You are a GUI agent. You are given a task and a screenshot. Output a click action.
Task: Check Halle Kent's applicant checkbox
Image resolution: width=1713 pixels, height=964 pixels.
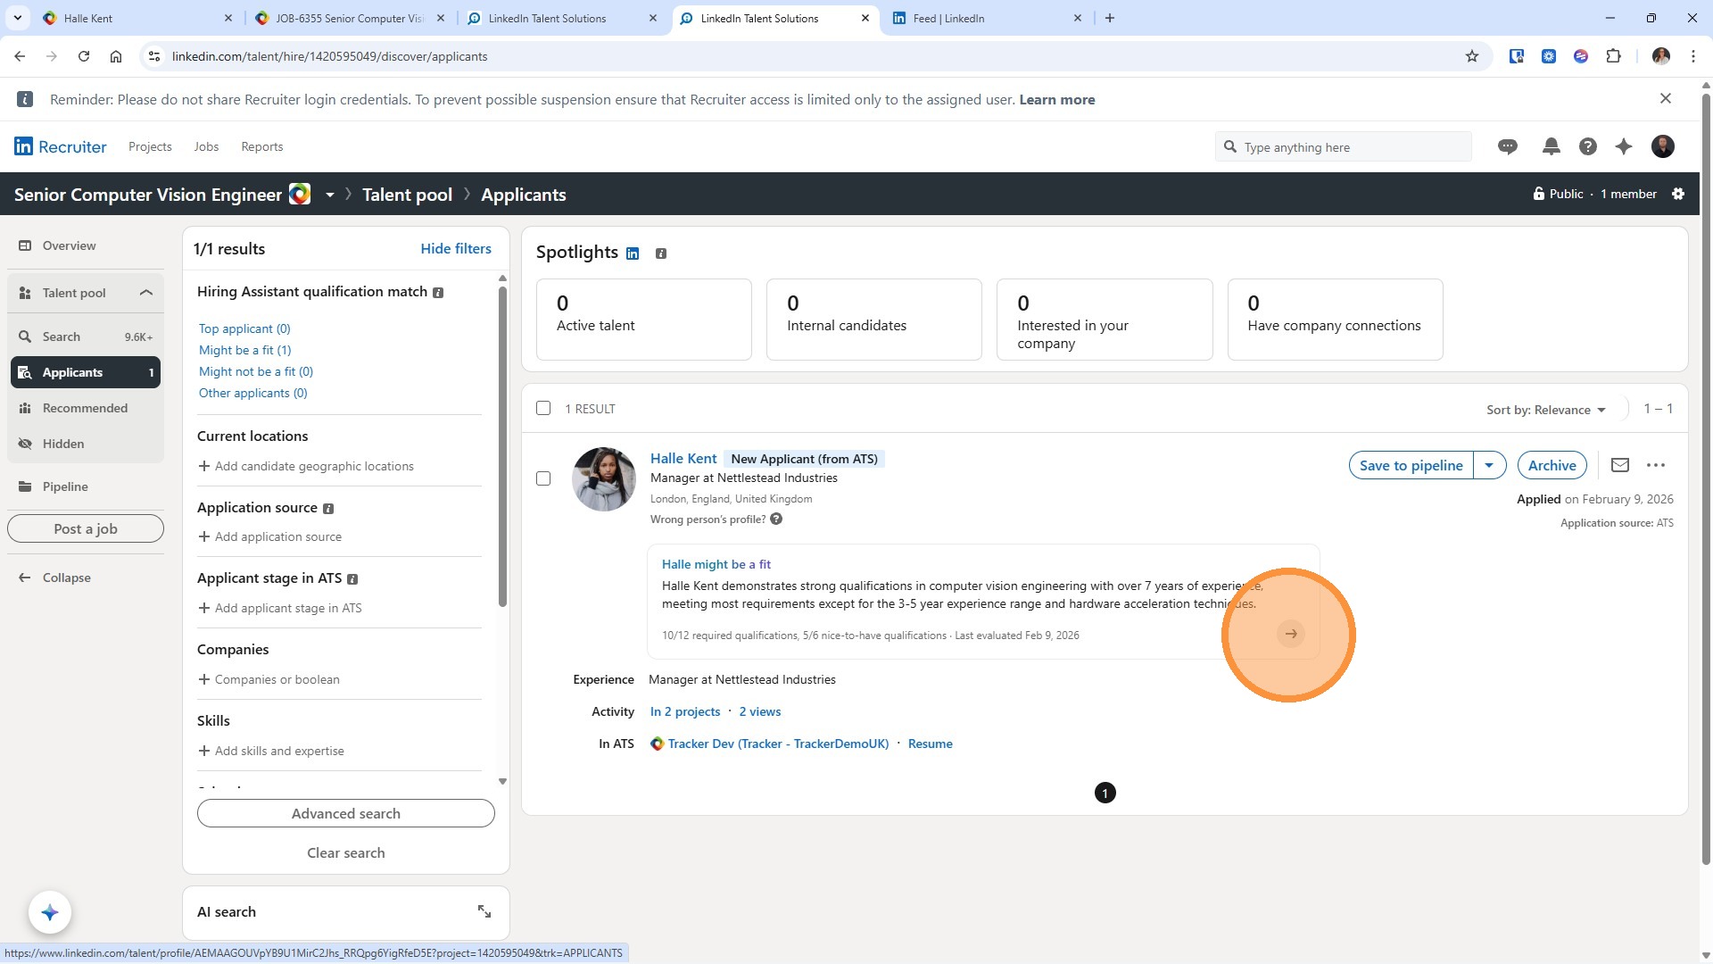pos(543,478)
